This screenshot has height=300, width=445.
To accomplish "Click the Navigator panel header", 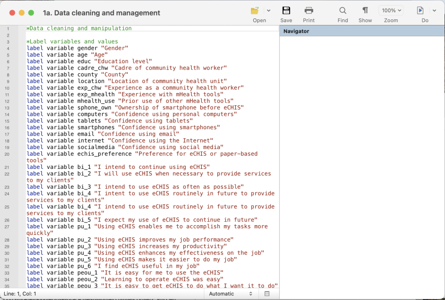I will click(297, 30).
